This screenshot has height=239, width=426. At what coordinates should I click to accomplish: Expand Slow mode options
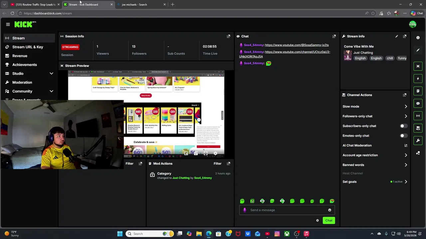pyautogui.click(x=406, y=107)
